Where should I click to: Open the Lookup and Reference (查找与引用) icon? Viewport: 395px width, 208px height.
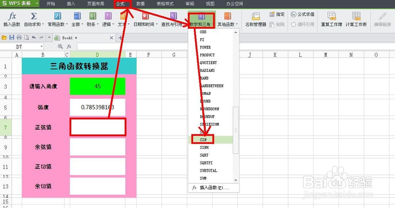pos(173,16)
